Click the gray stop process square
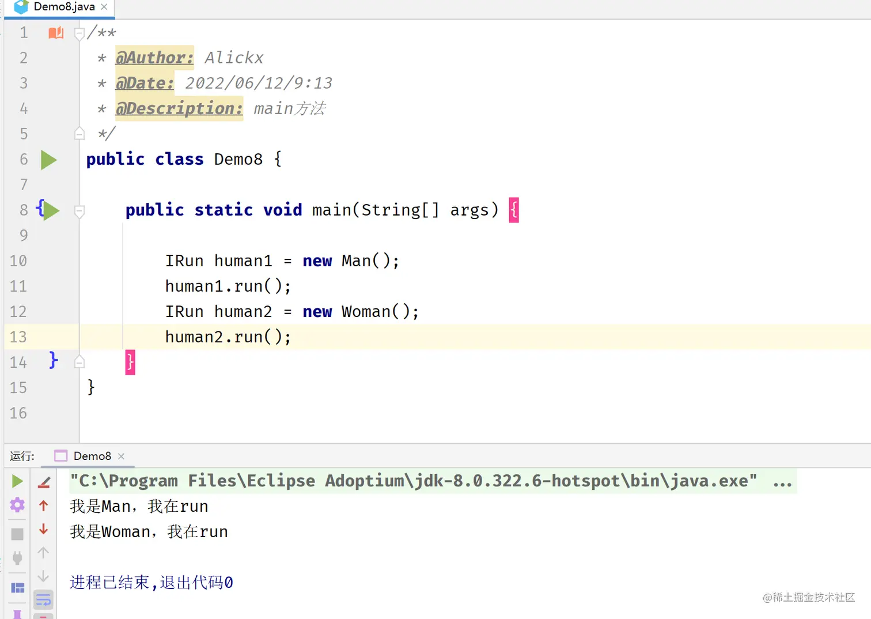Screen dimensions: 871x619 pyautogui.click(x=17, y=534)
